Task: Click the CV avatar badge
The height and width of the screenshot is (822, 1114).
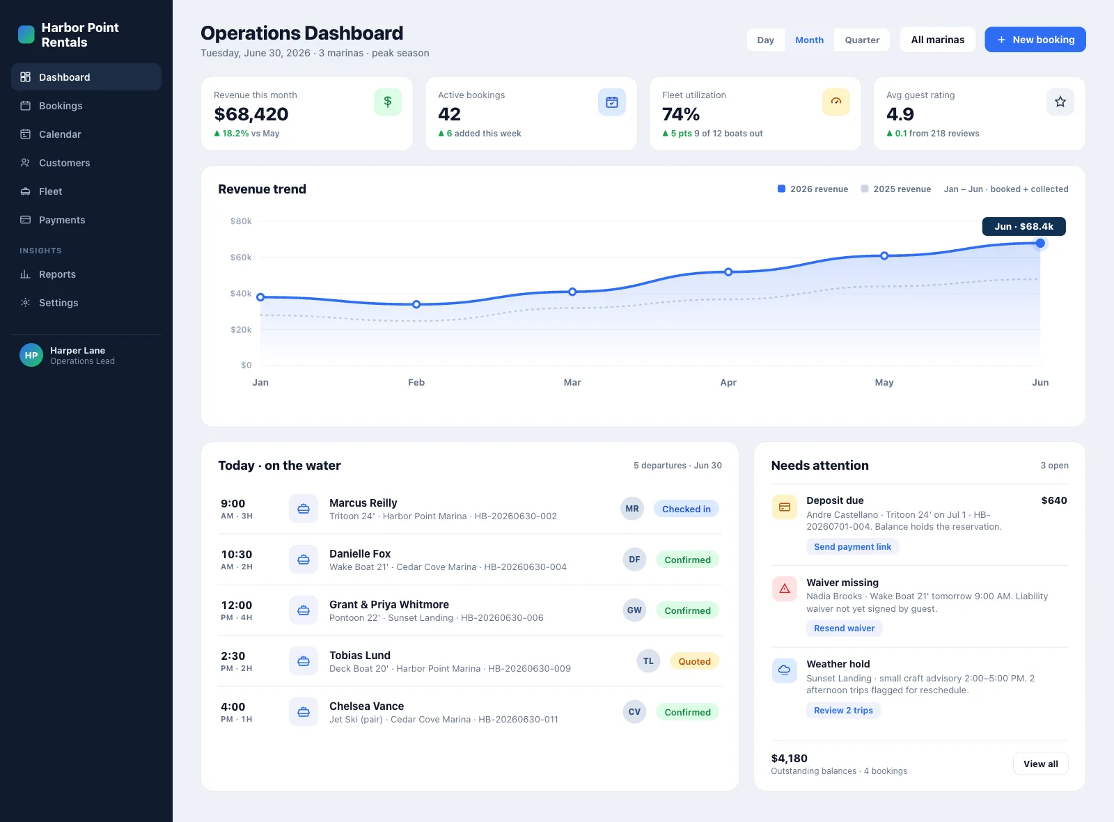Action: [634, 712]
